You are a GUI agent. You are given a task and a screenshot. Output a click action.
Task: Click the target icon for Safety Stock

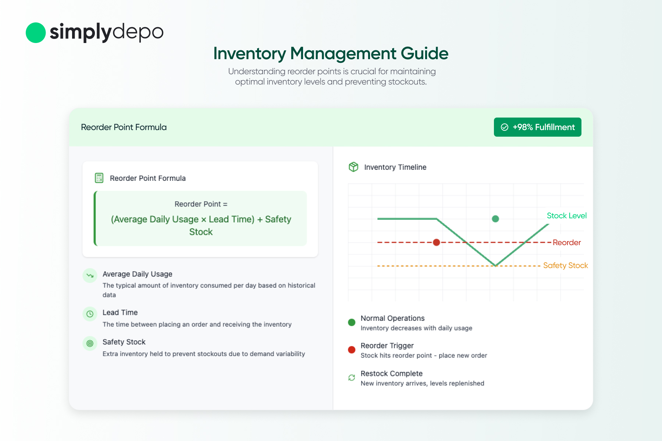pyautogui.click(x=90, y=343)
